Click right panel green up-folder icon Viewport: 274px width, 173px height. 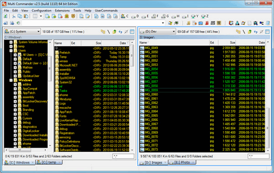[x=250, y=31]
